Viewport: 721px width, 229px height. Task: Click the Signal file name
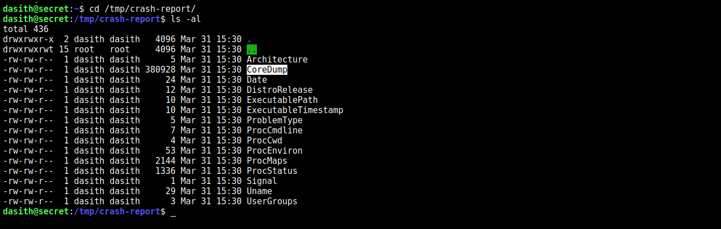coord(262,181)
